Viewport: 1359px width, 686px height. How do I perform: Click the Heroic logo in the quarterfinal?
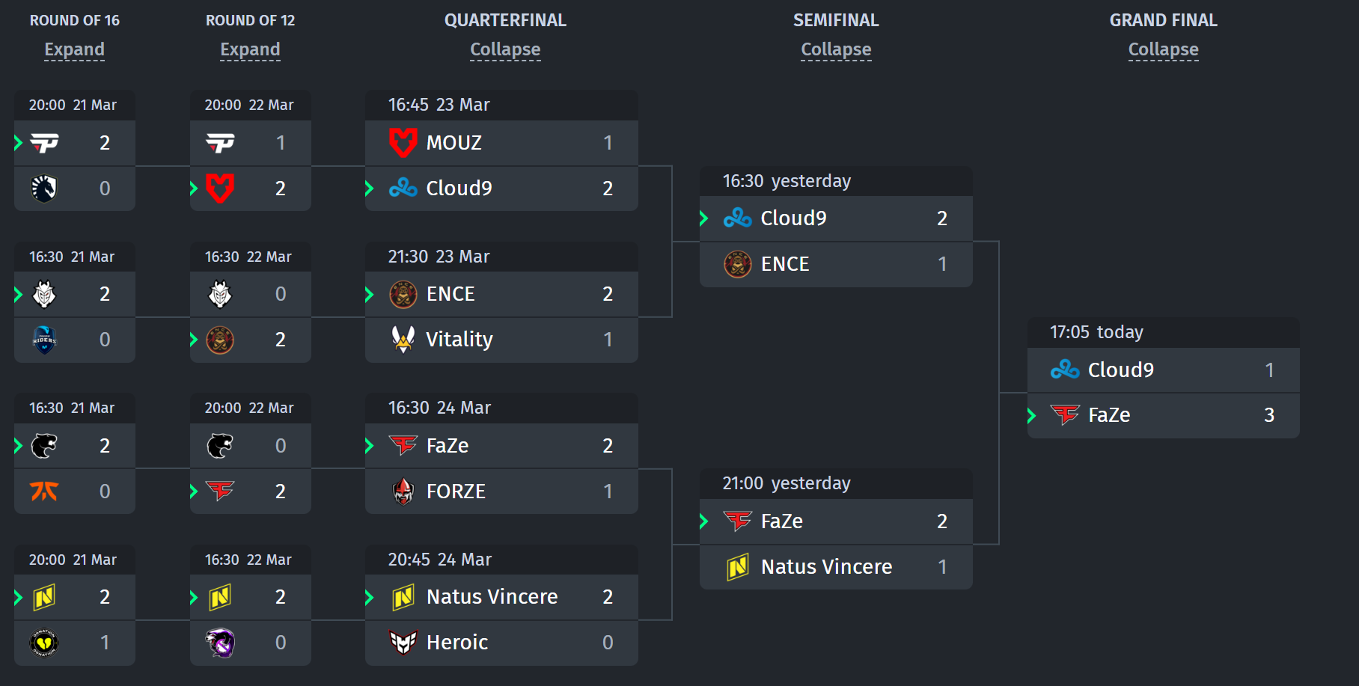pyautogui.click(x=403, y=642)
